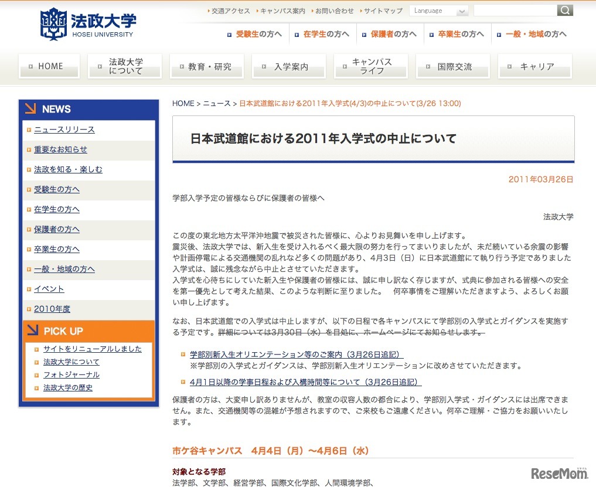Open ニュースリリース in the NEWS sidebar
The width and height of the screenshot is (596, 487).
64,130
